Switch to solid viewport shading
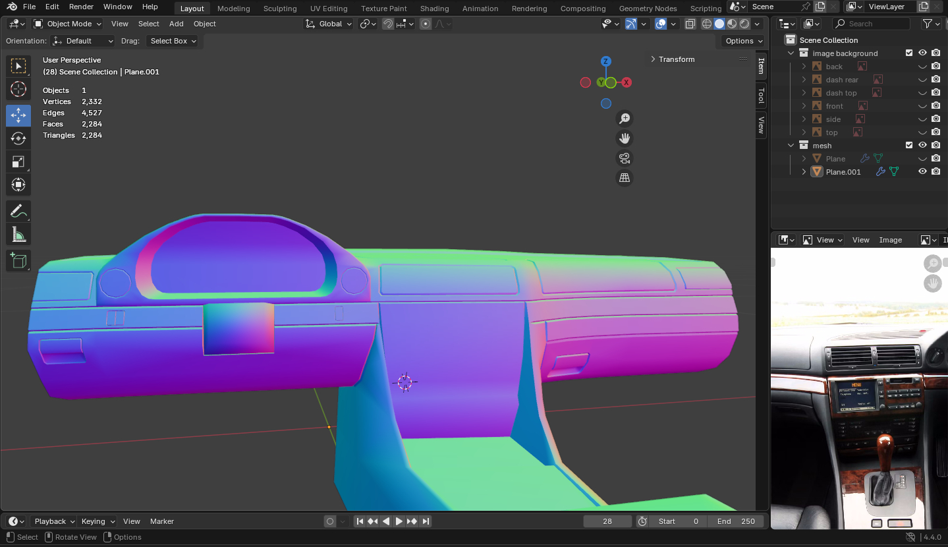 click(x=719, y=24)
